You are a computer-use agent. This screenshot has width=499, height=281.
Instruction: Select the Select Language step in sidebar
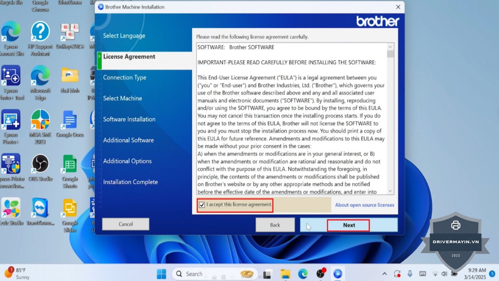coord(124,36)
